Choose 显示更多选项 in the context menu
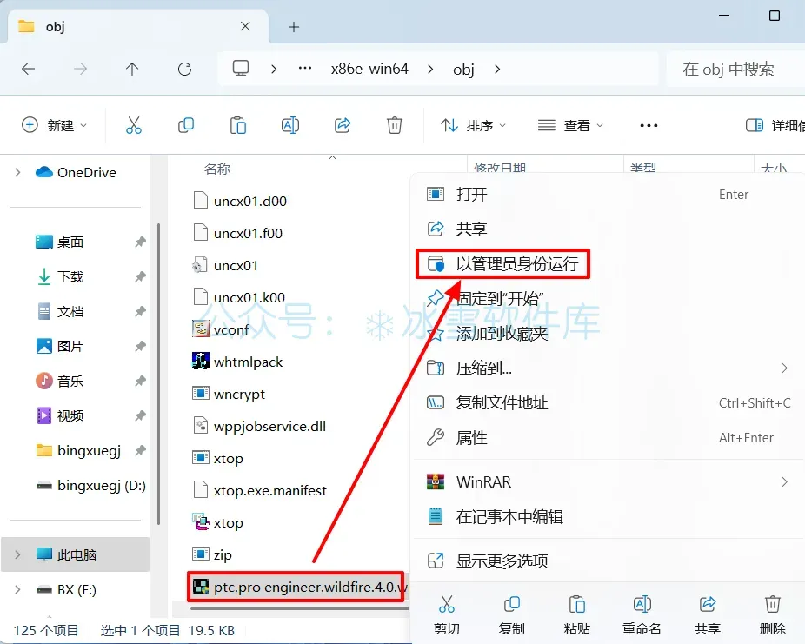805x644 pixels. [609, 561]
